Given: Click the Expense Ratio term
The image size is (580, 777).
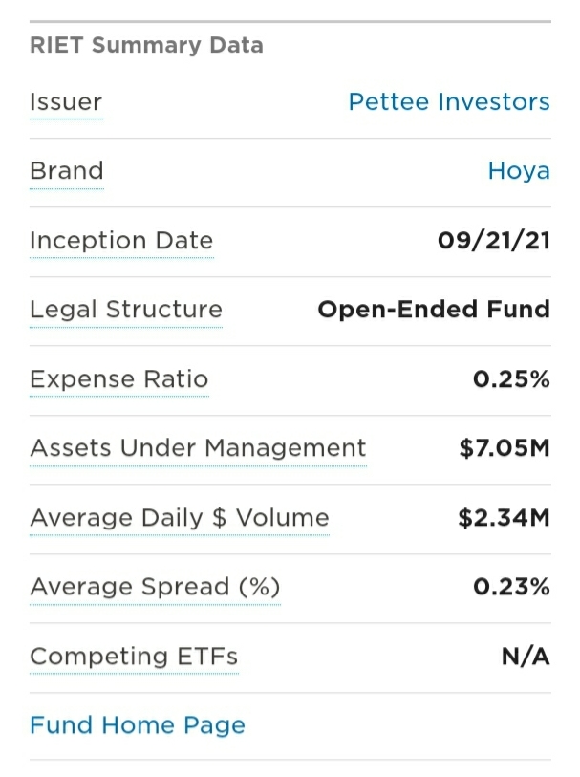Looking at the screenshot, I should coord(118,379).
